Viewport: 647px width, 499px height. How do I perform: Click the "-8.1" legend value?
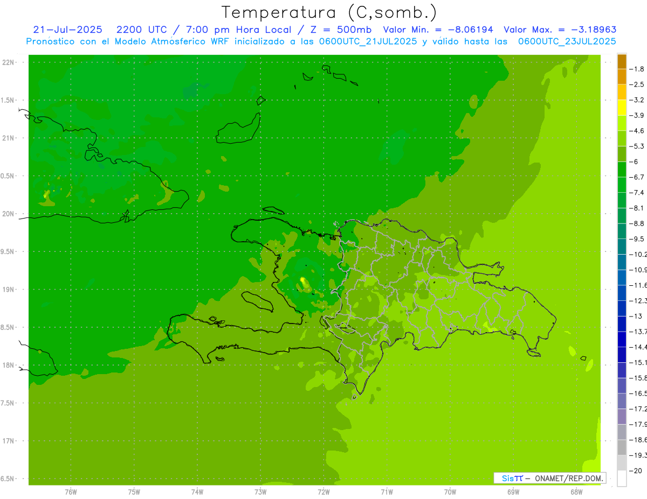[x=637, y=208]
